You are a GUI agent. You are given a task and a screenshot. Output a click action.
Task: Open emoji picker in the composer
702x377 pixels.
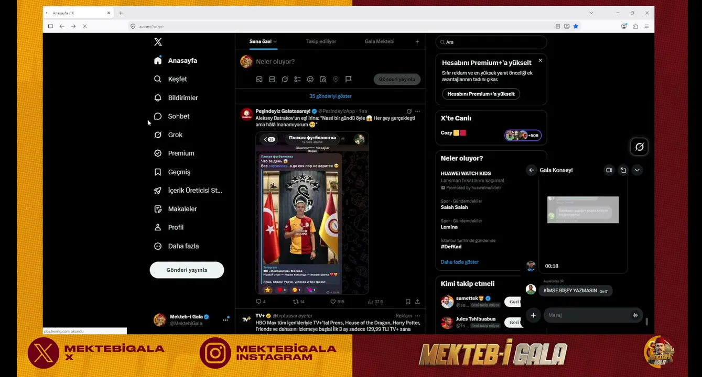[x=310, y=79]
